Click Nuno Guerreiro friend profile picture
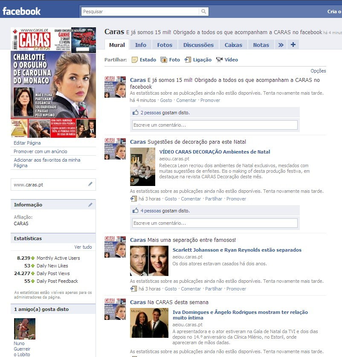 (x=25, y=329)
